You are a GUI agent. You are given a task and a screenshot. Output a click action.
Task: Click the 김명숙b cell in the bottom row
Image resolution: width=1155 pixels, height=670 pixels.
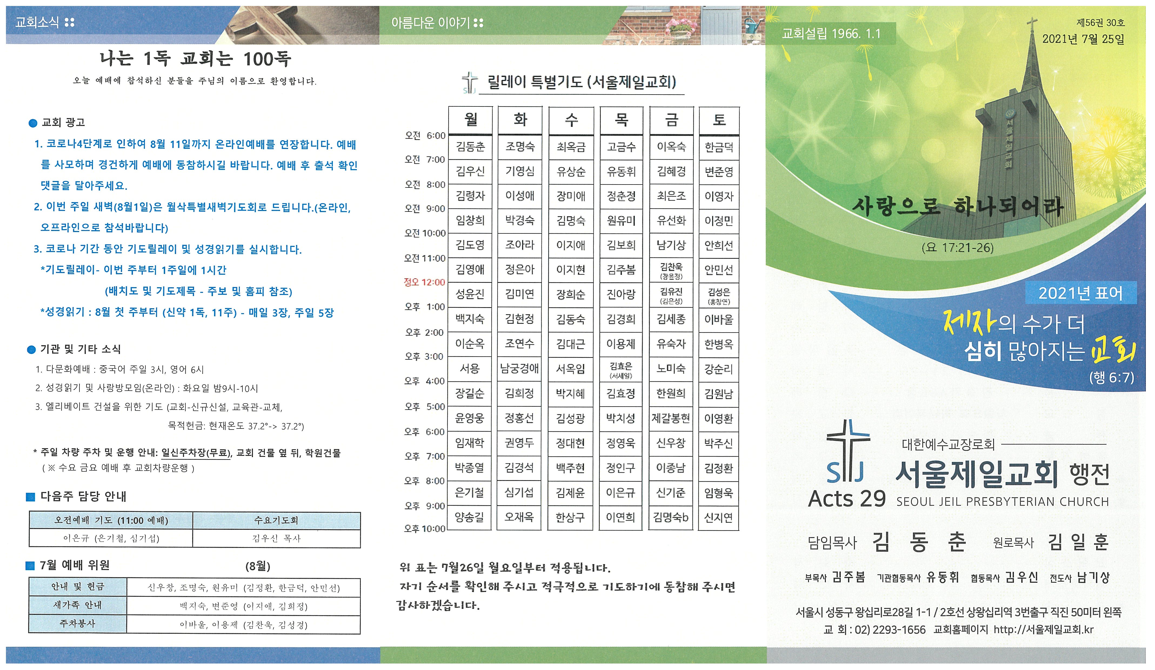pyautogui.click(x=670, y=518)
